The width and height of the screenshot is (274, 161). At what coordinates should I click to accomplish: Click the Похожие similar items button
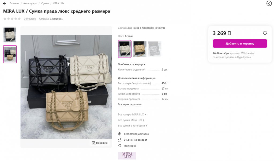click(x=100, y=143)
